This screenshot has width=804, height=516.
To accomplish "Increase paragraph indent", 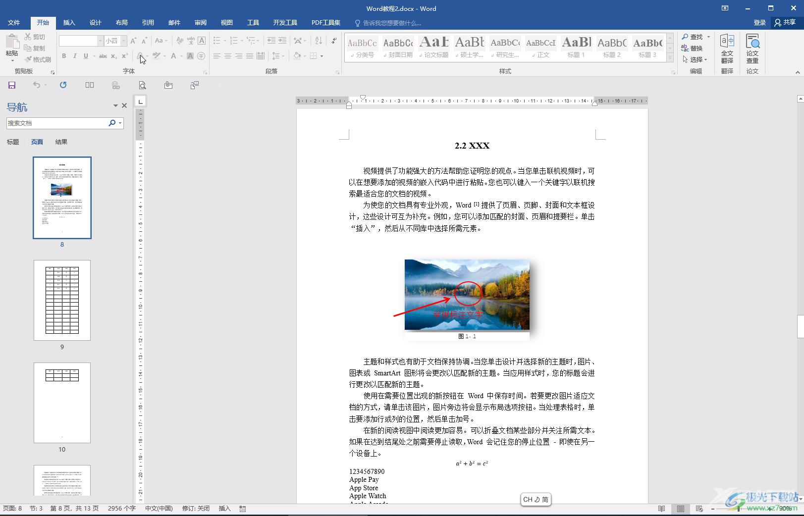I will tap(282, 41).
